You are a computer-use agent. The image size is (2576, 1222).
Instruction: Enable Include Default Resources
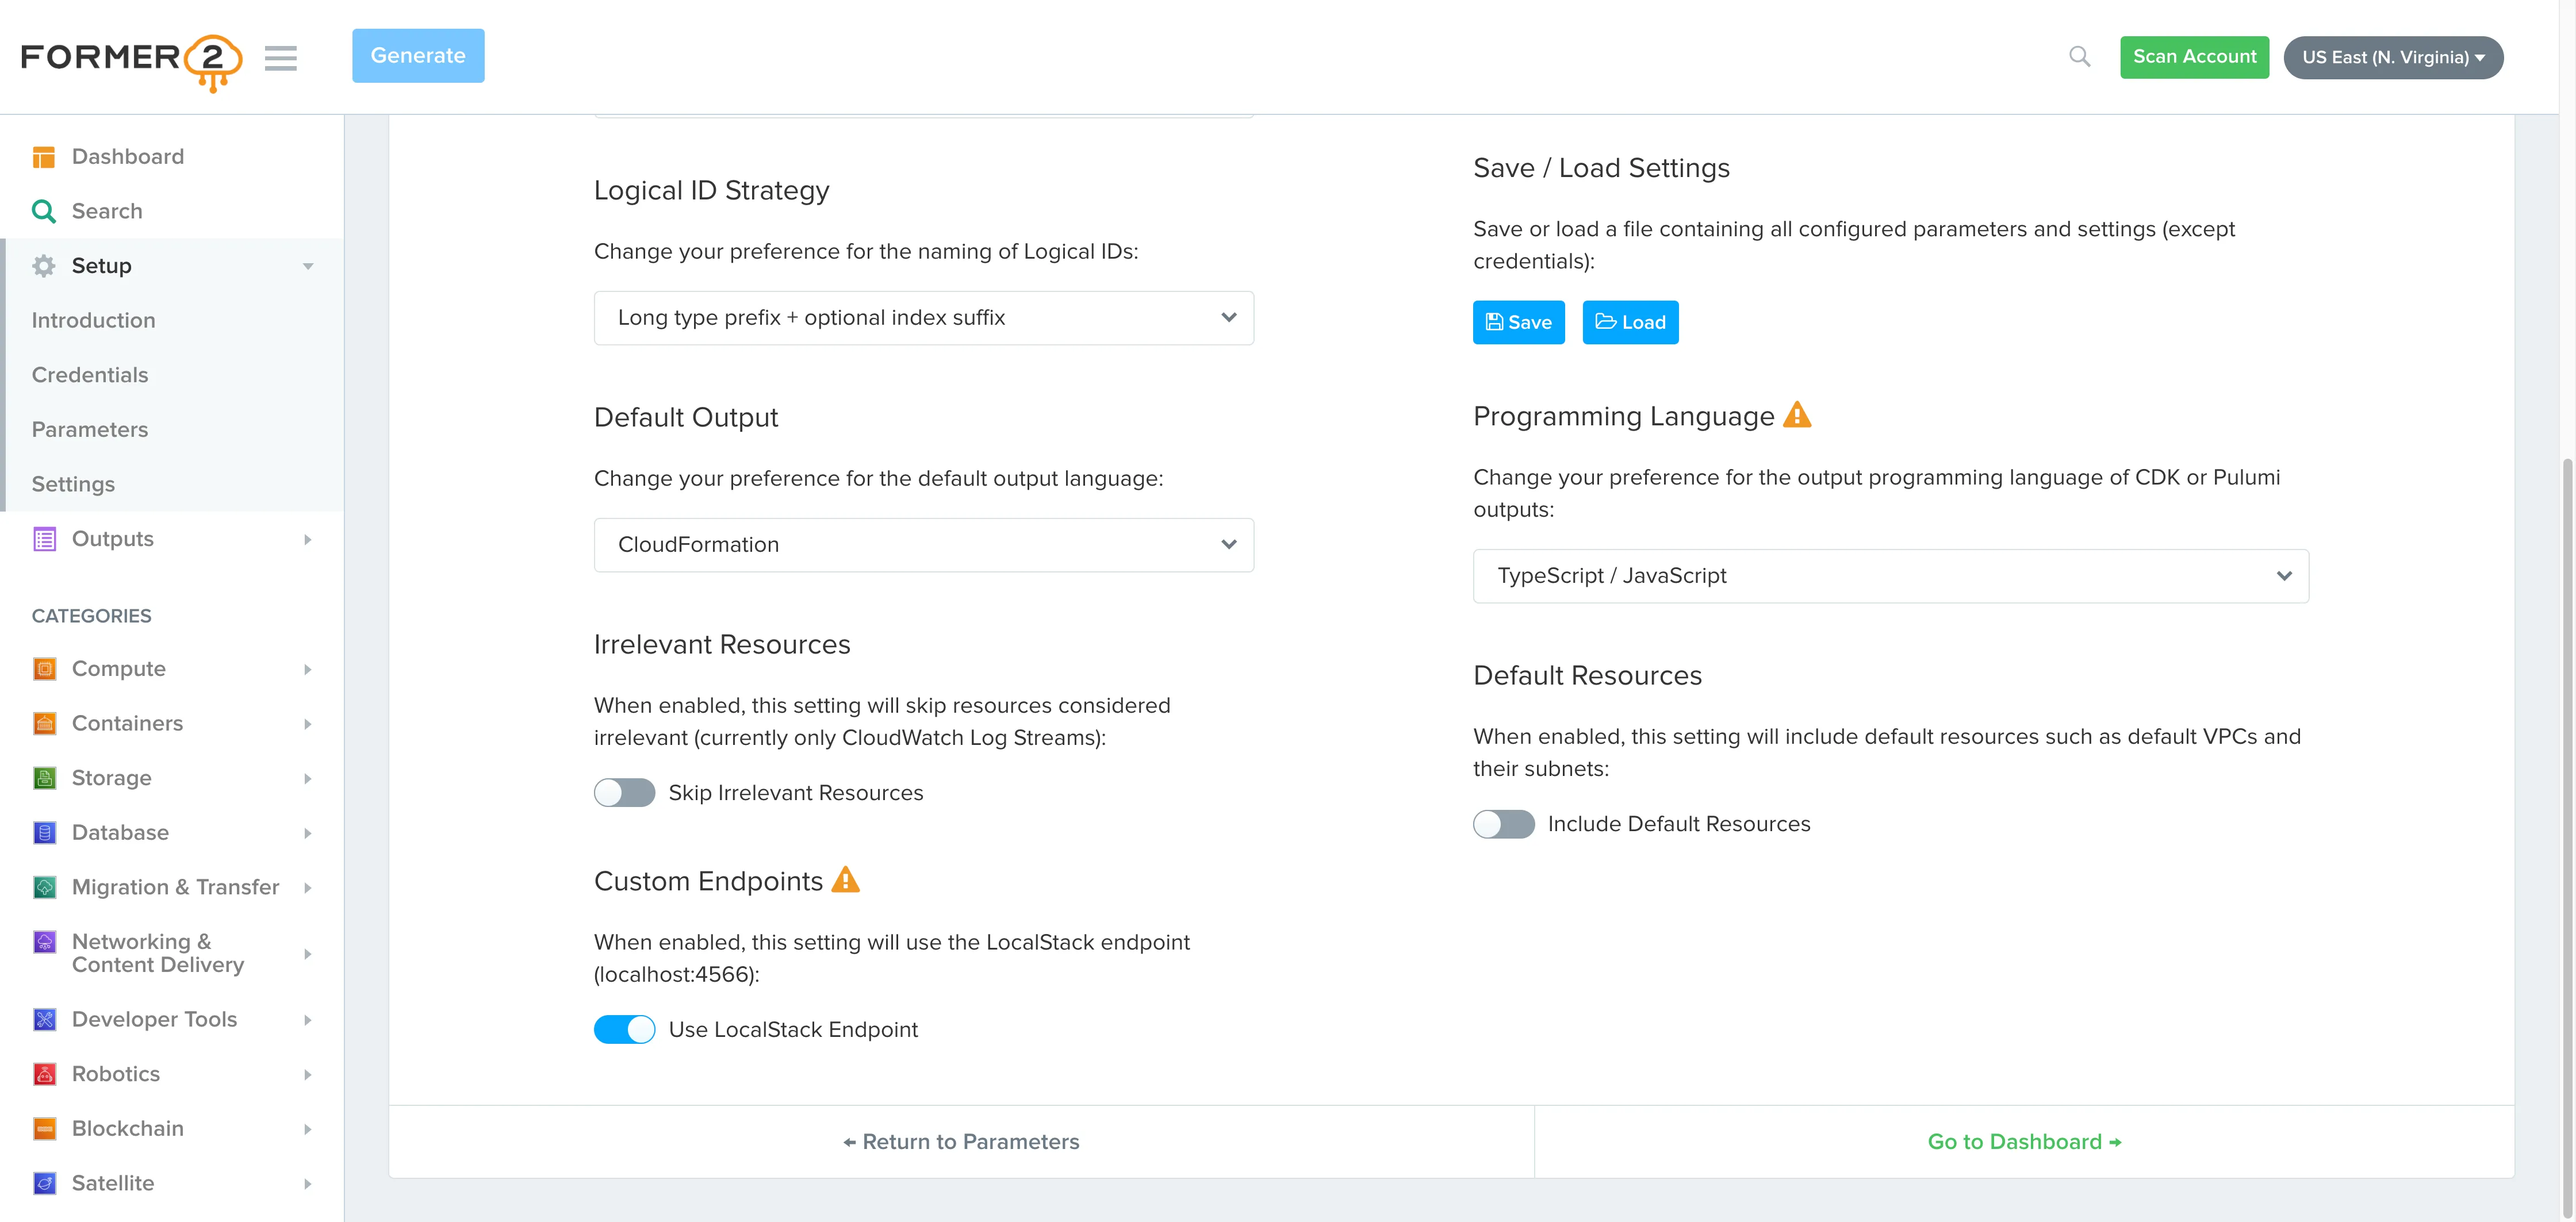pyautogui.click(x=1503, y=824)
